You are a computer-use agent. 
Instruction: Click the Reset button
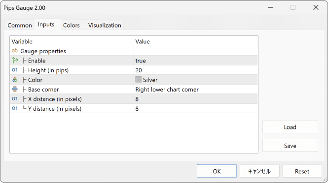302,171
